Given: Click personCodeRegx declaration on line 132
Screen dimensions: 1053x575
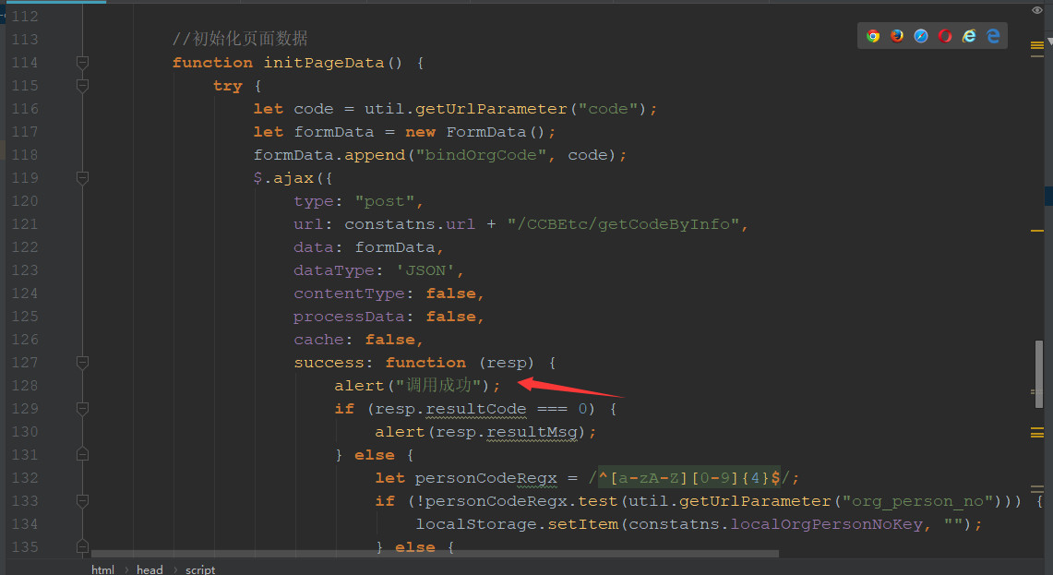Looking at the screenshot, I should (486, 478).
